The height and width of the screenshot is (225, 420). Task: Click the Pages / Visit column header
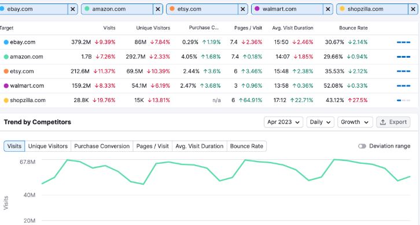coord(248,28)
